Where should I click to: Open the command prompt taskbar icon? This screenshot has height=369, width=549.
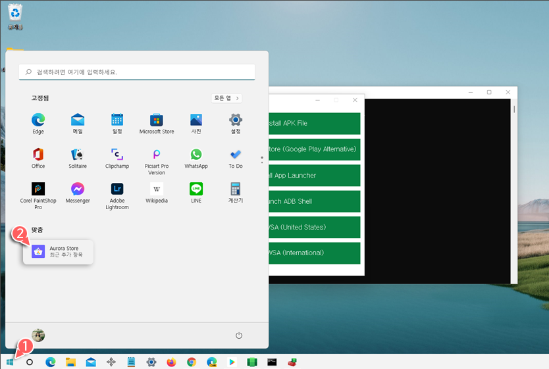click(x=272, y=362)
